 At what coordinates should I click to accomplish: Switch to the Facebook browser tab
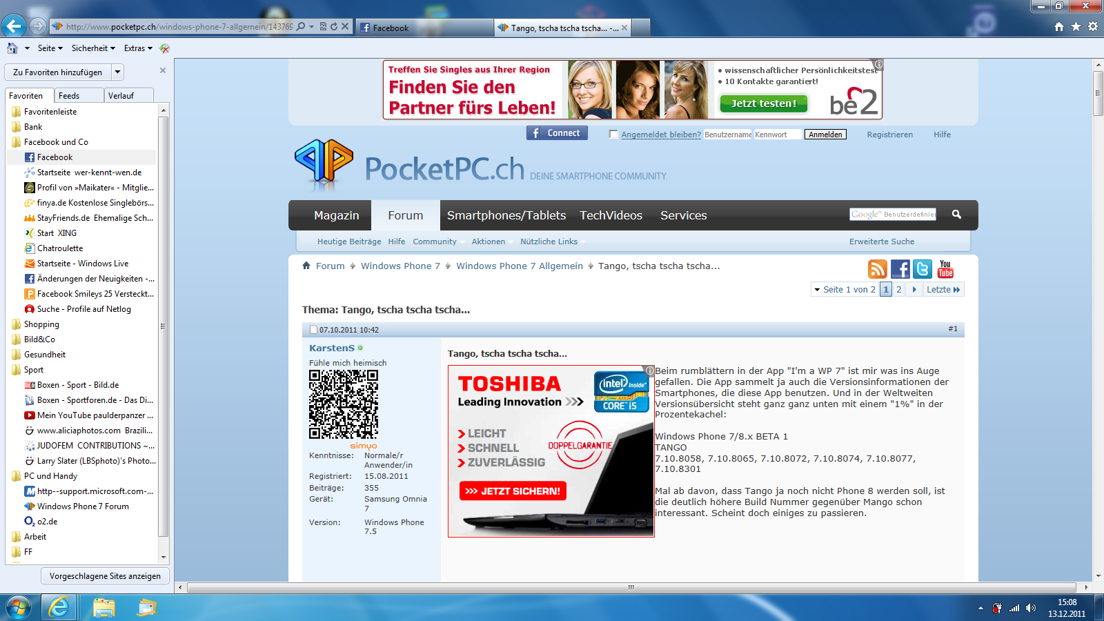[424, 28]
